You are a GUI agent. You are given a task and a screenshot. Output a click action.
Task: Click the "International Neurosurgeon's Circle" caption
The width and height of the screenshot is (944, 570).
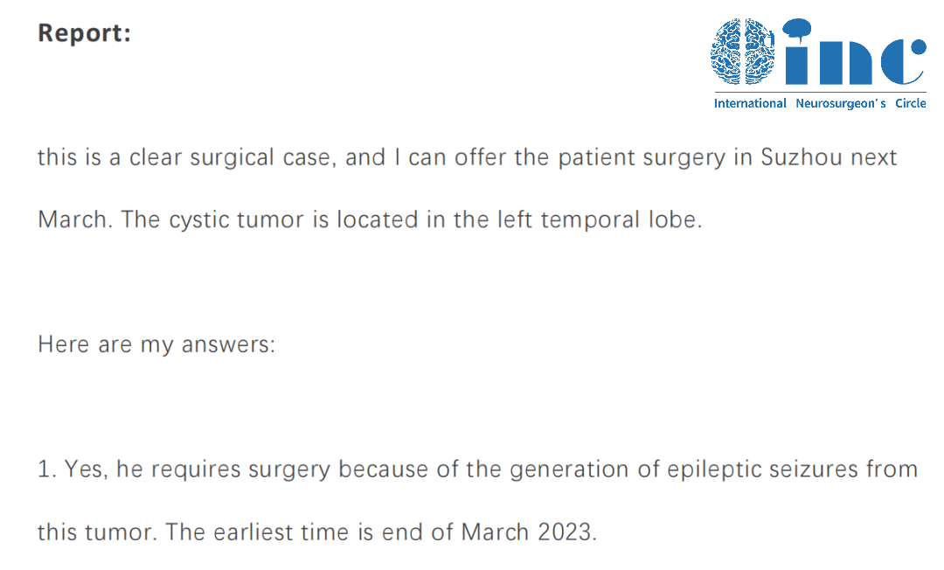tap(820, 103)
